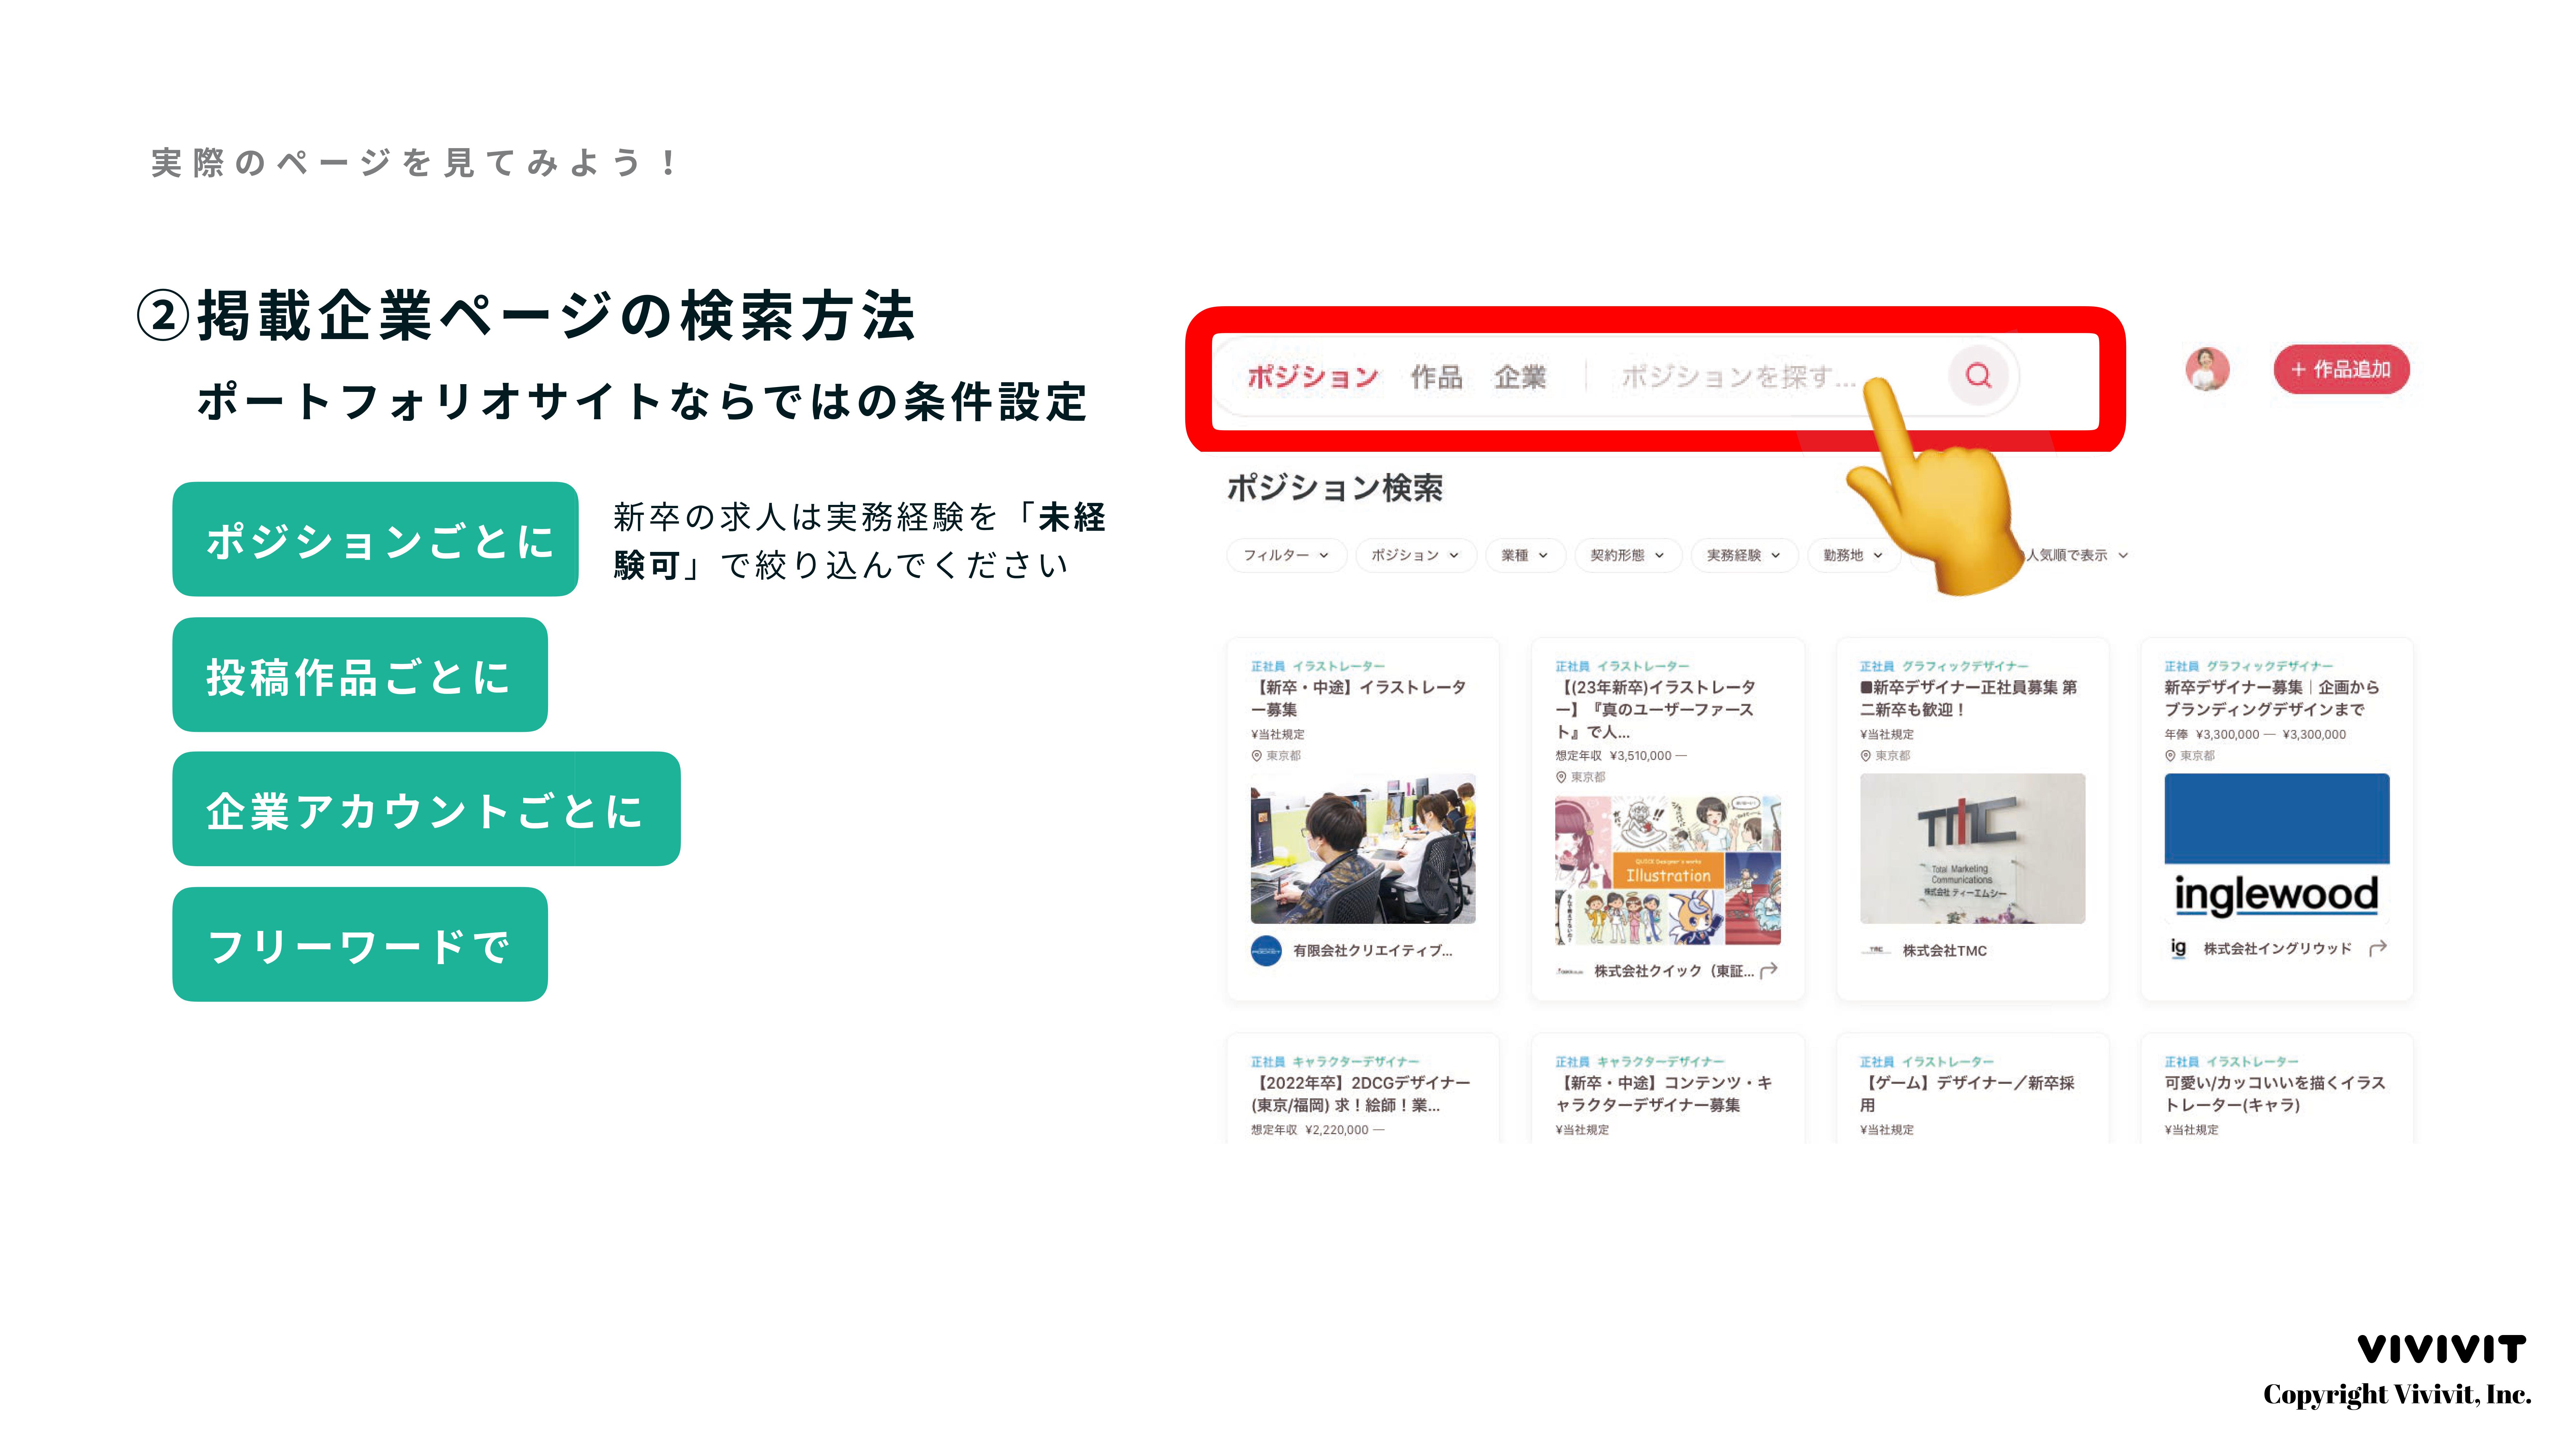The image size is (2576, 1449).
Task: Click the share arrow on イングリウッド card
Action: point(2378,948)
